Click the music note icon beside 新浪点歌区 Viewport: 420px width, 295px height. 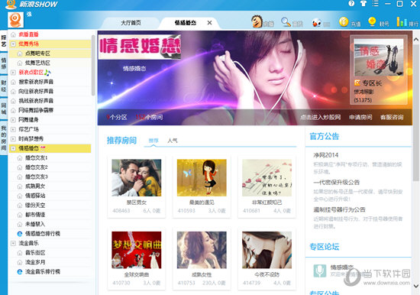(x=47, y=72)
